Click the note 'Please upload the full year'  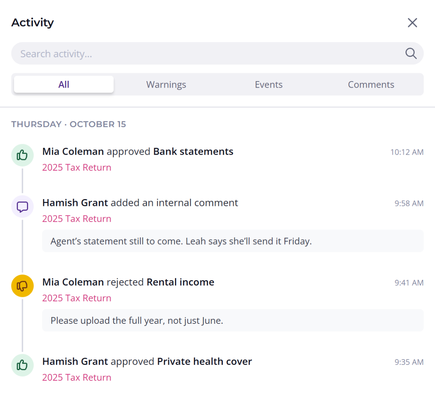point(233,320)
